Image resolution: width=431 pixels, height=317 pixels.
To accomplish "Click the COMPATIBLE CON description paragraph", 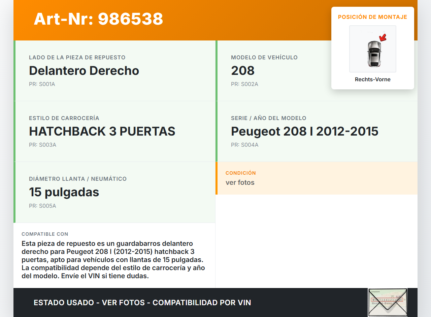I will [x=113, y=260].
